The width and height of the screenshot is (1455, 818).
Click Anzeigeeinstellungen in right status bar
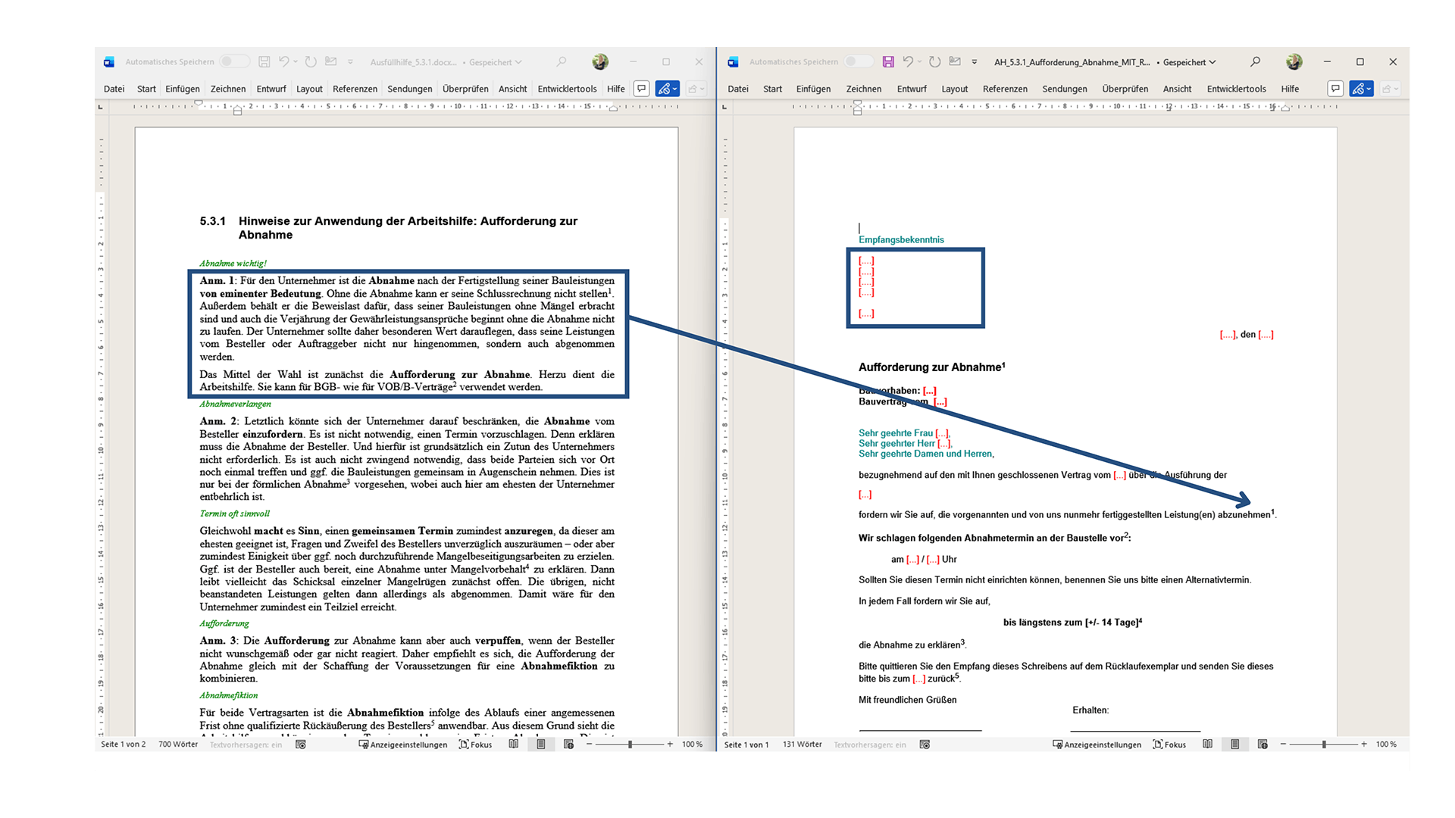click(1097, 745)
